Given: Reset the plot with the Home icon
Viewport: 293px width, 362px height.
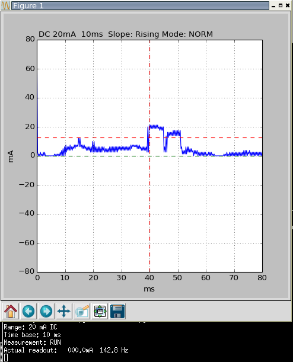Looking at the screenshot, I should click(x=11, y=311).
